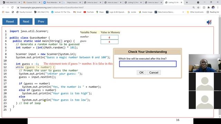
Task: Open the Chrome three-dot menu
Action: 218,8
